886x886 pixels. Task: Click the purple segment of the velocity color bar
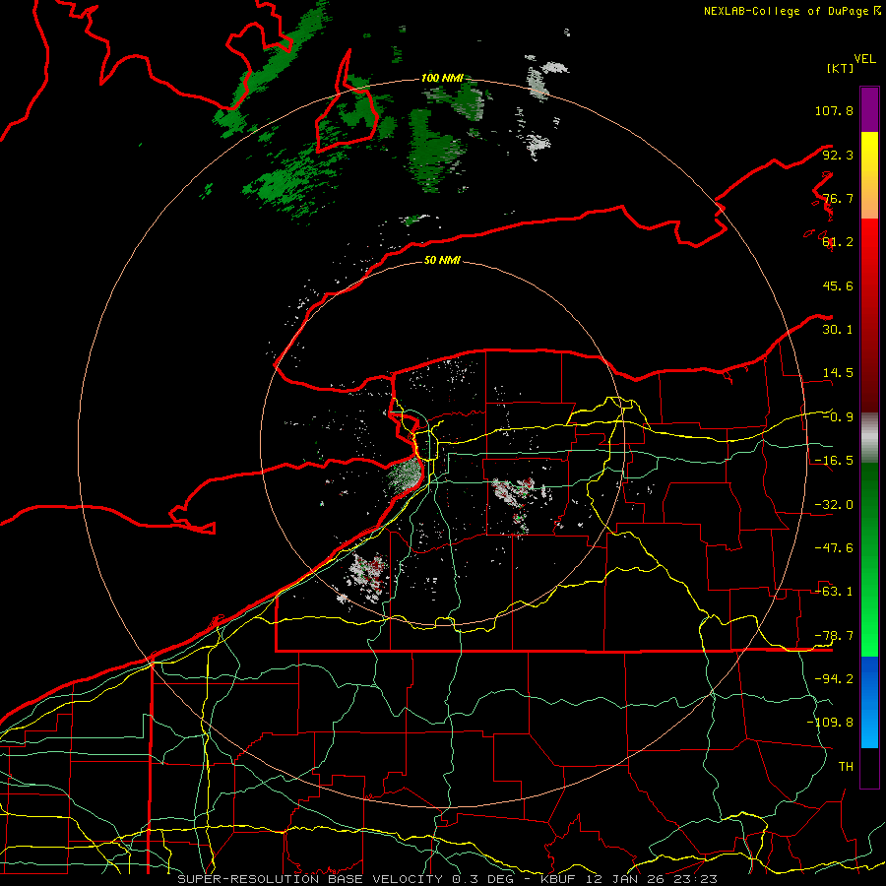pyautogui.click(x=869, y=109)
